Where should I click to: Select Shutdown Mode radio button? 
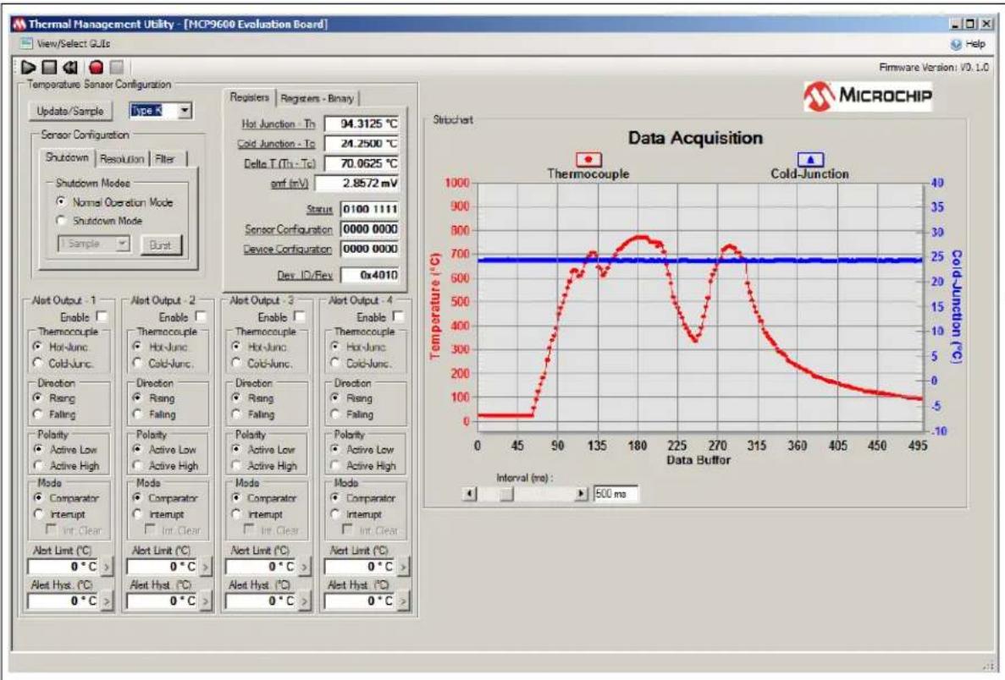[x=61, y=220]
